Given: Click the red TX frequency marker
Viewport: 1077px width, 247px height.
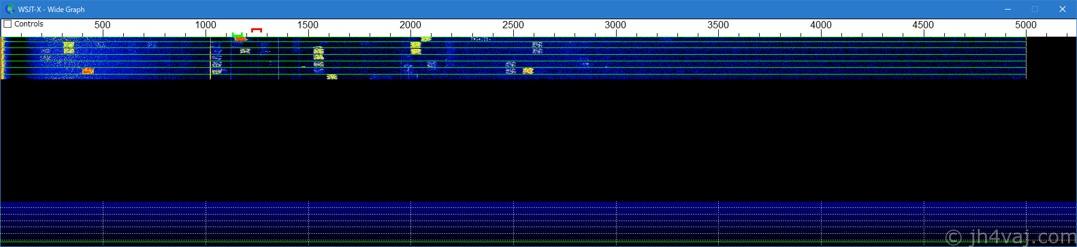Looking at the screenshot, I should [x=257, y=30].
